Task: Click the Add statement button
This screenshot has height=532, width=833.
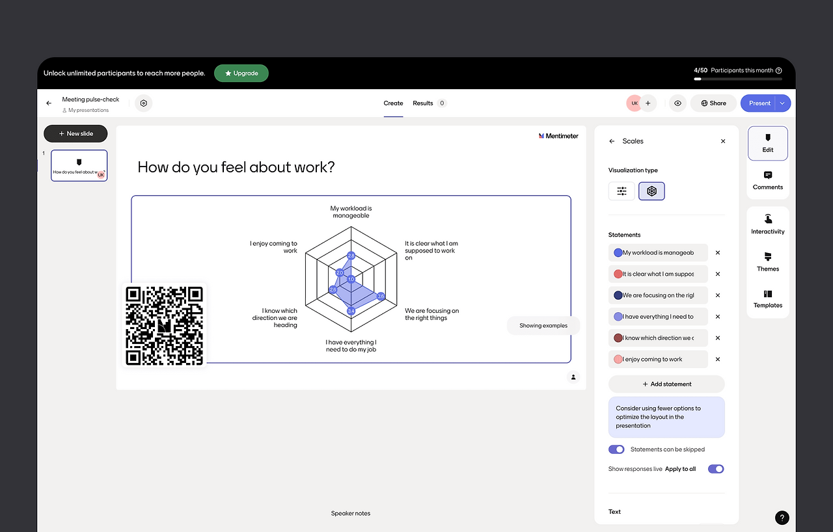Action: (666, 384)
